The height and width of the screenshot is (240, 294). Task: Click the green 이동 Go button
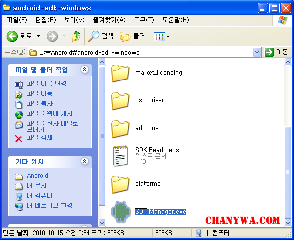pyautogui.click(x=276, y=52)
